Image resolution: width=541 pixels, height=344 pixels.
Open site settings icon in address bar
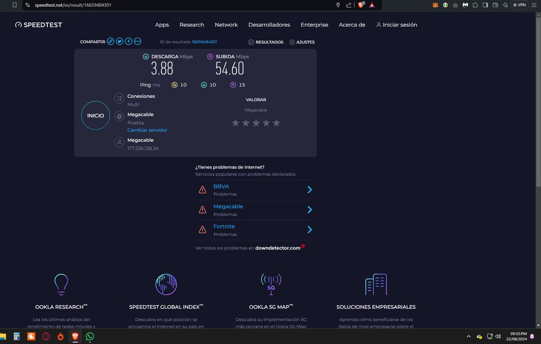click(28, 5)
